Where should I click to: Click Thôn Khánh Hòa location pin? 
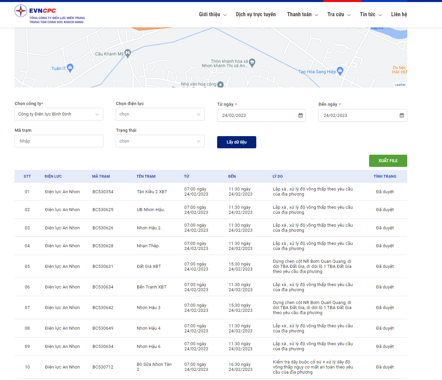pyautogui.click(x=252, y=62)
